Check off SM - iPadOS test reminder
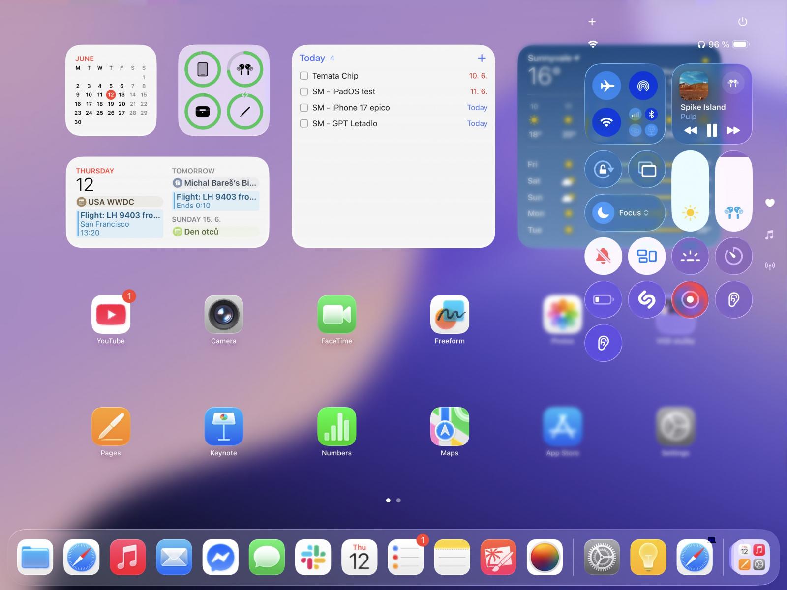787x590 pixels. coord(304,91)
